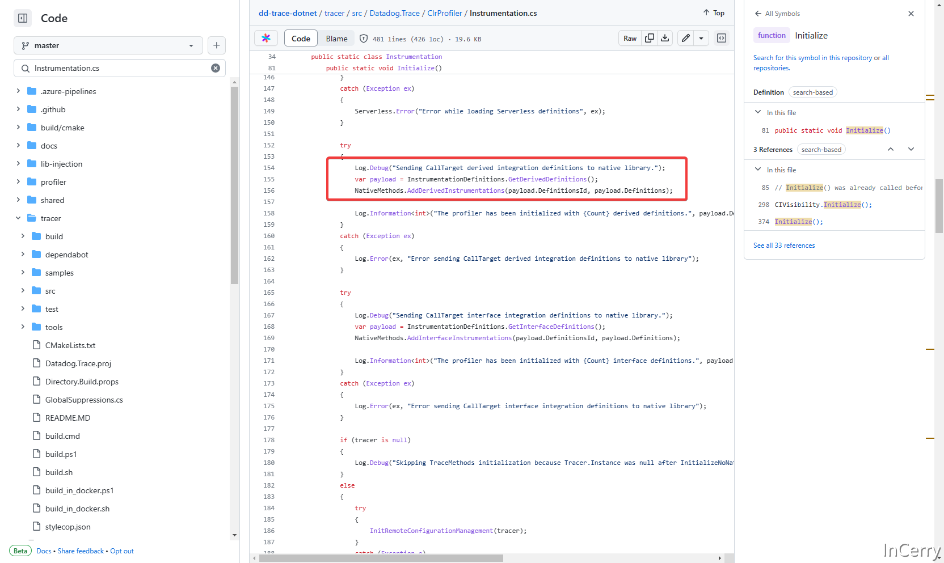Copy raw file contents

click(x=650, y=39)
